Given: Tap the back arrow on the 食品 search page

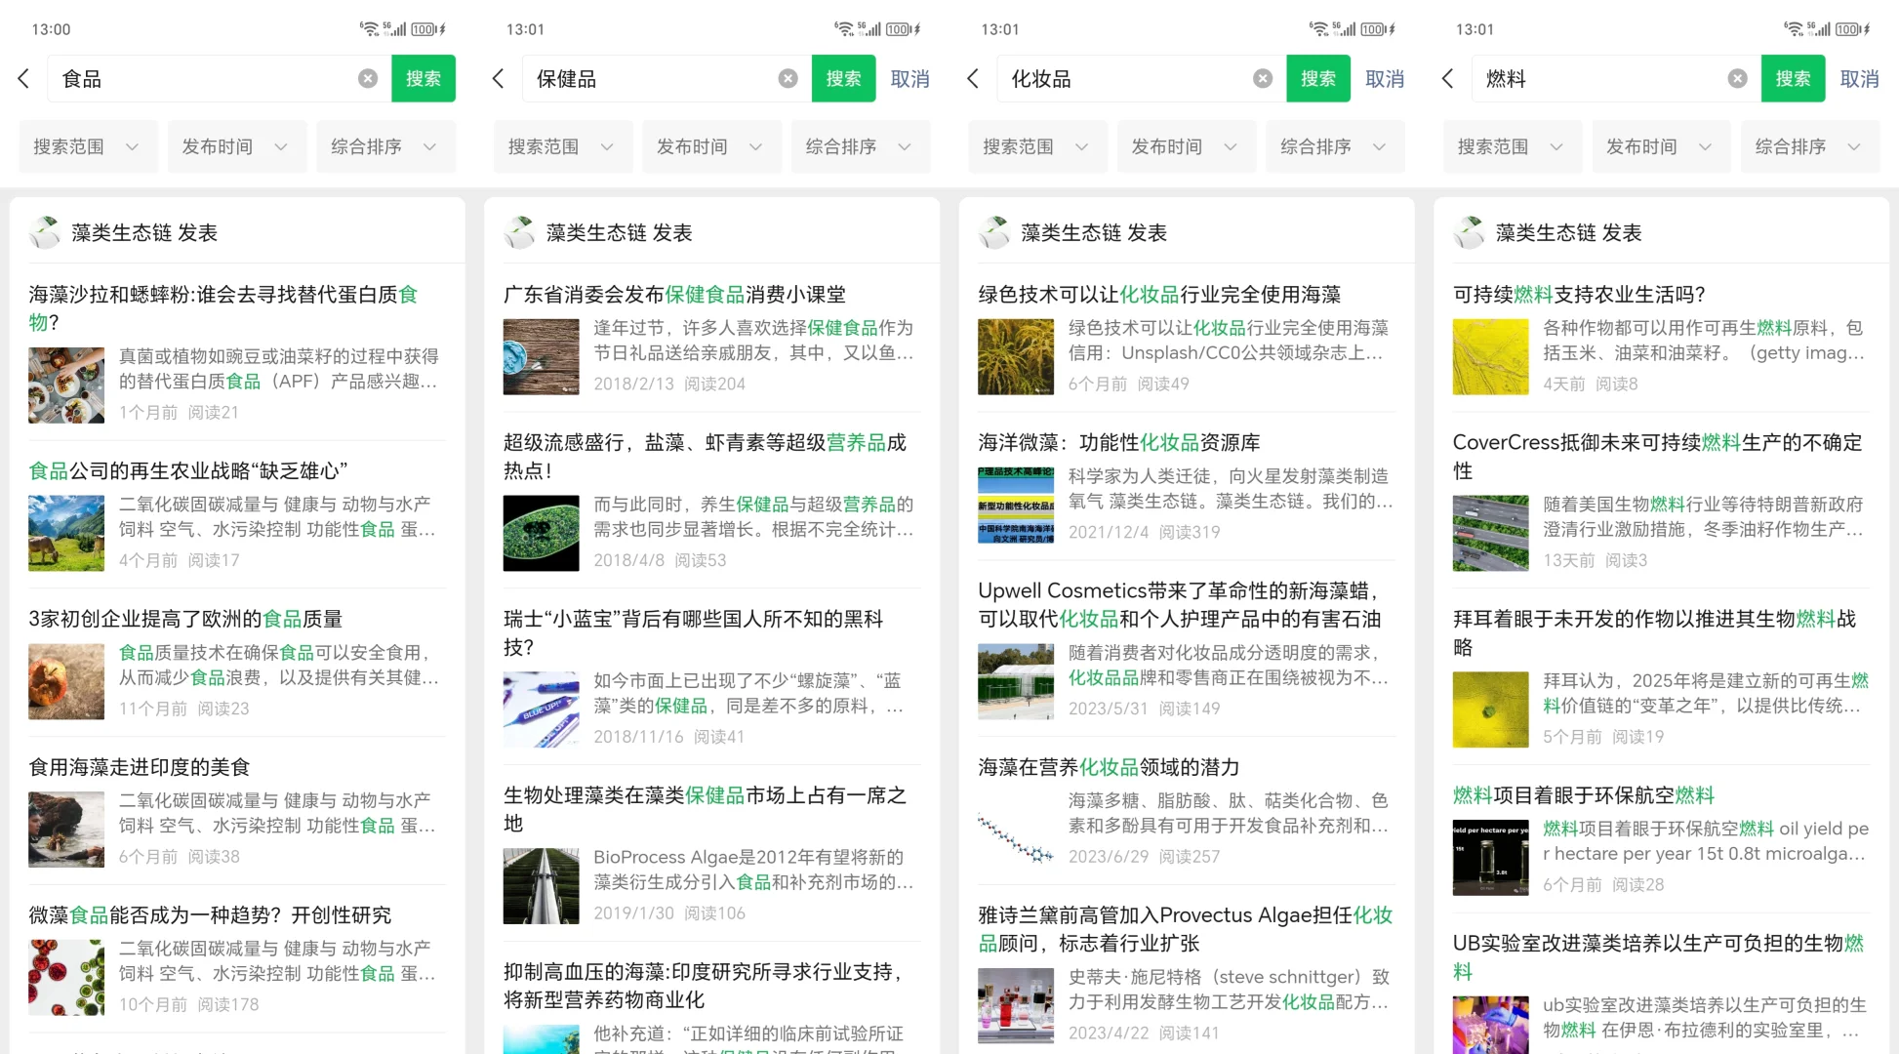Looking at the screenshot, I should tap(23, 78).
